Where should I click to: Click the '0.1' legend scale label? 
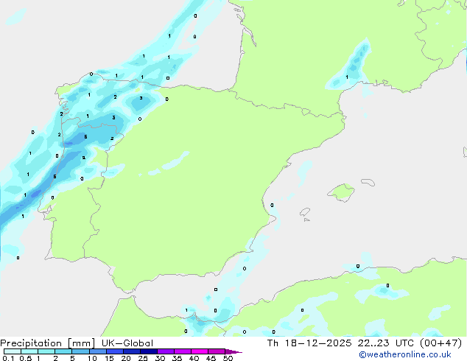click(8, 358)
